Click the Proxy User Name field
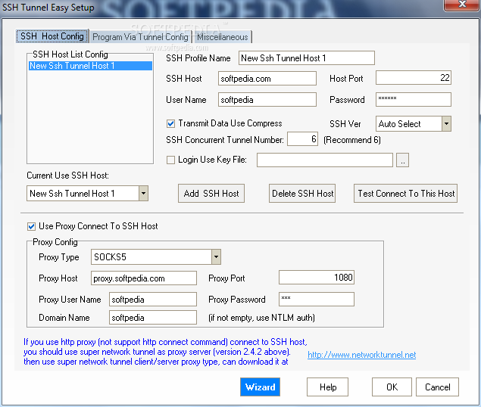481x407 pixels. [x=153, y=299]
